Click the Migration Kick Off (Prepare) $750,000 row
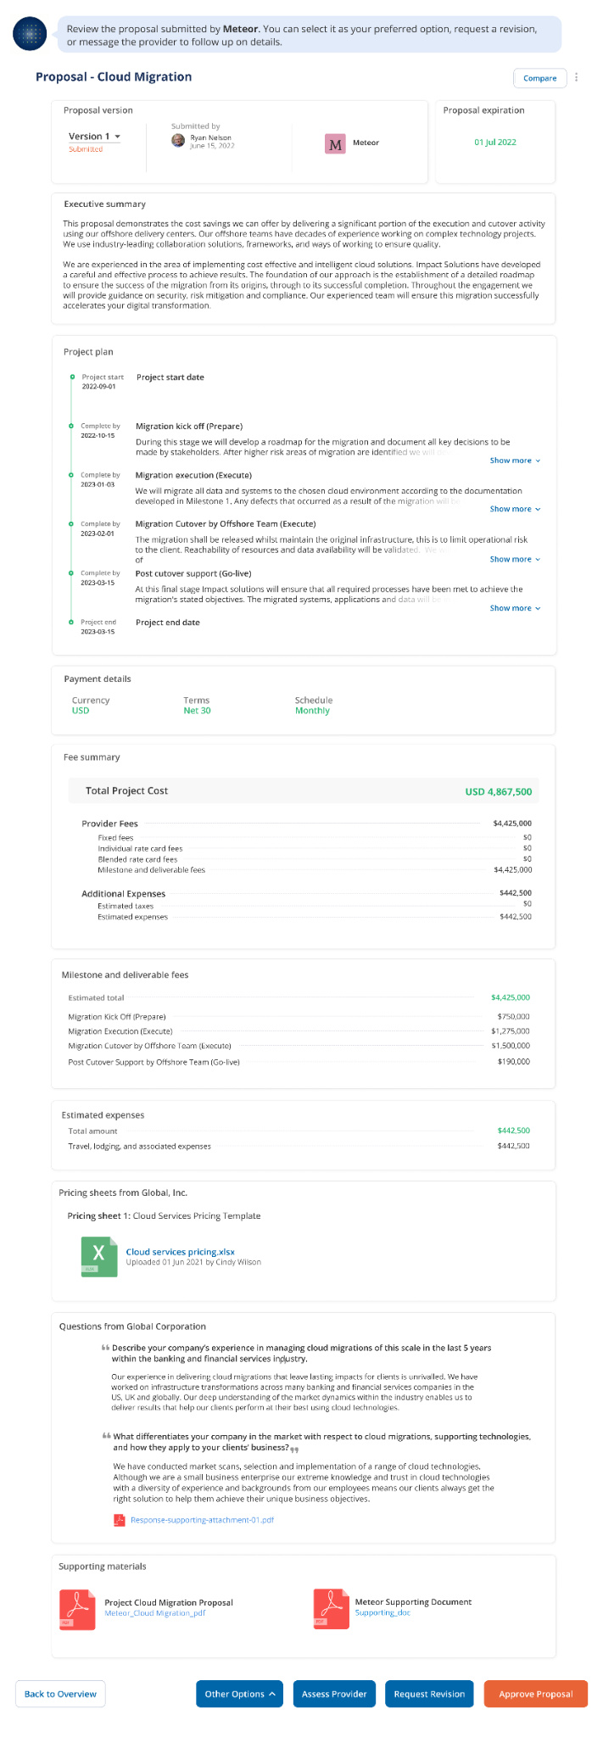Screen dimensions: 603x1737 click(x=299, y=1017)
